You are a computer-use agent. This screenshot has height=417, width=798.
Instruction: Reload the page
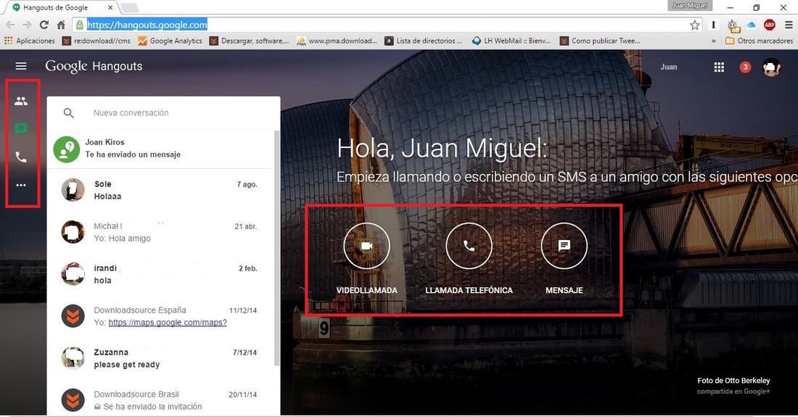(44, 25)
